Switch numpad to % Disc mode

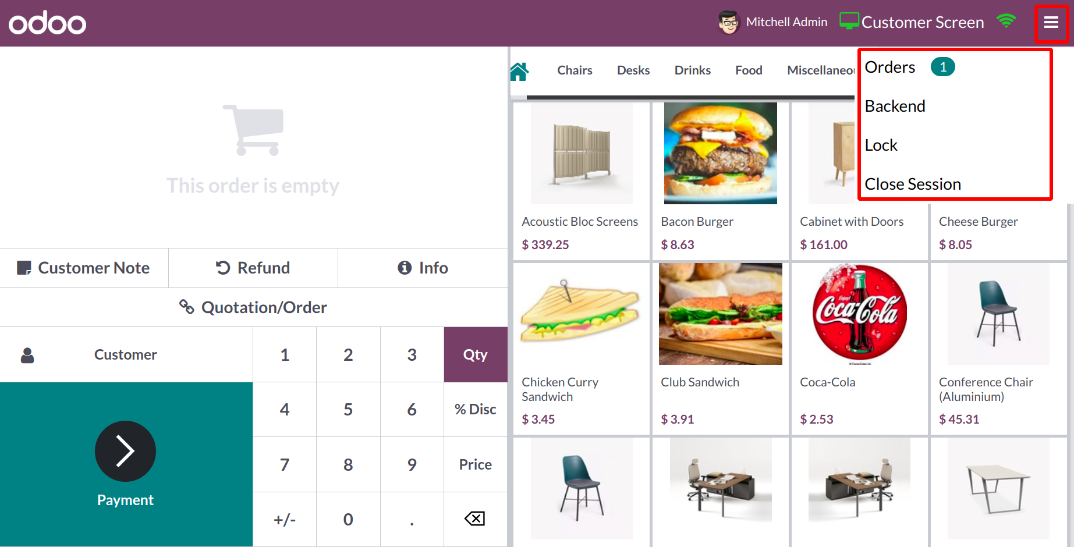476,409
